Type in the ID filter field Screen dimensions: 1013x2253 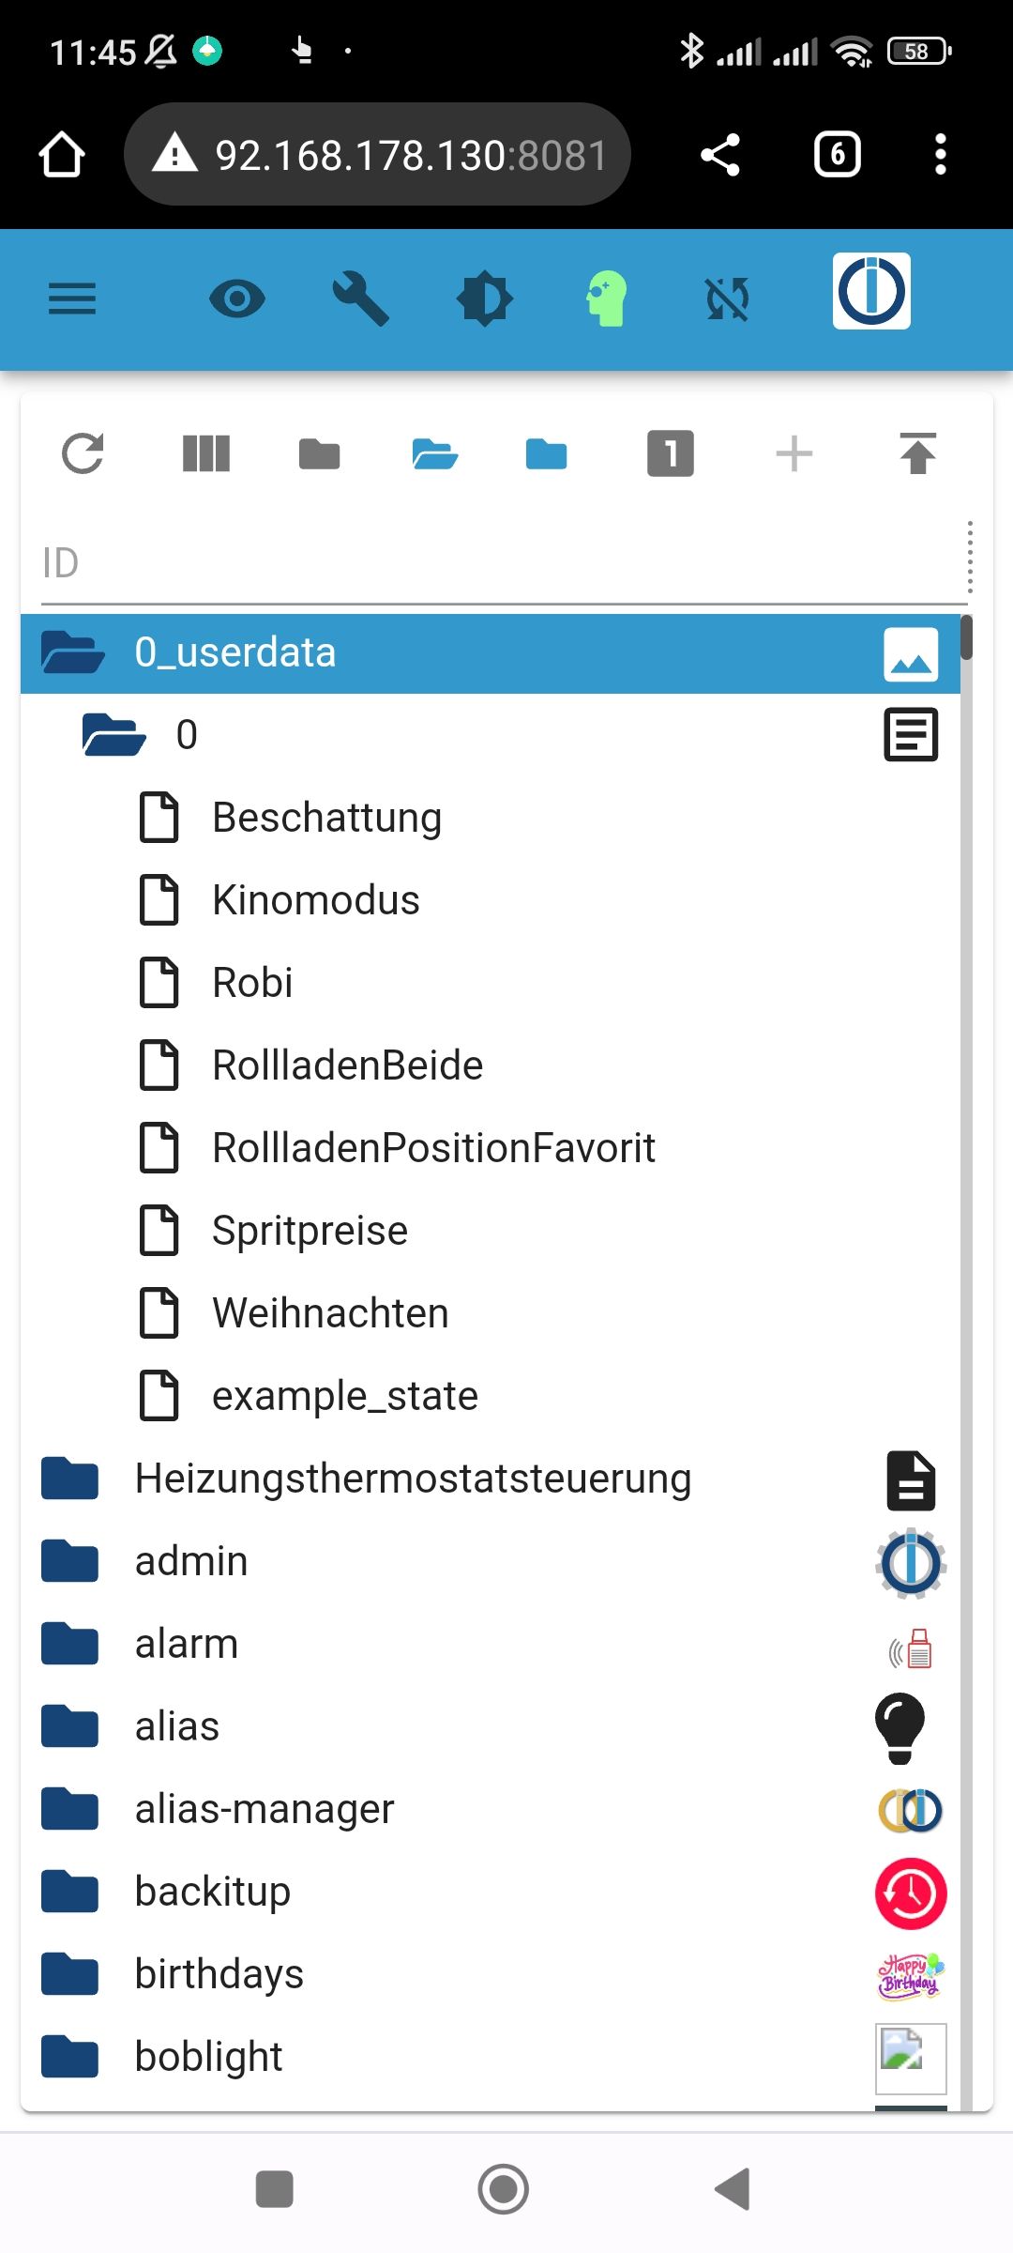(x=488, y=563)
